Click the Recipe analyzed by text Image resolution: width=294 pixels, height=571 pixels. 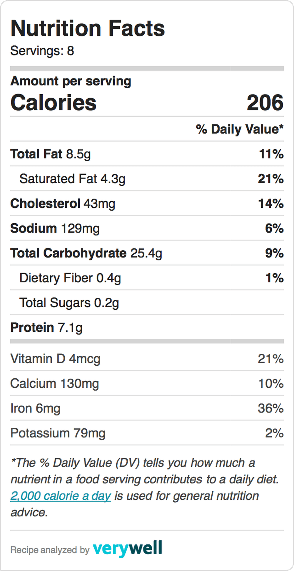tap(50, 550)
